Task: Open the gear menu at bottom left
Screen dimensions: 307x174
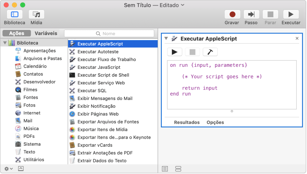Action: pos(9,168)
